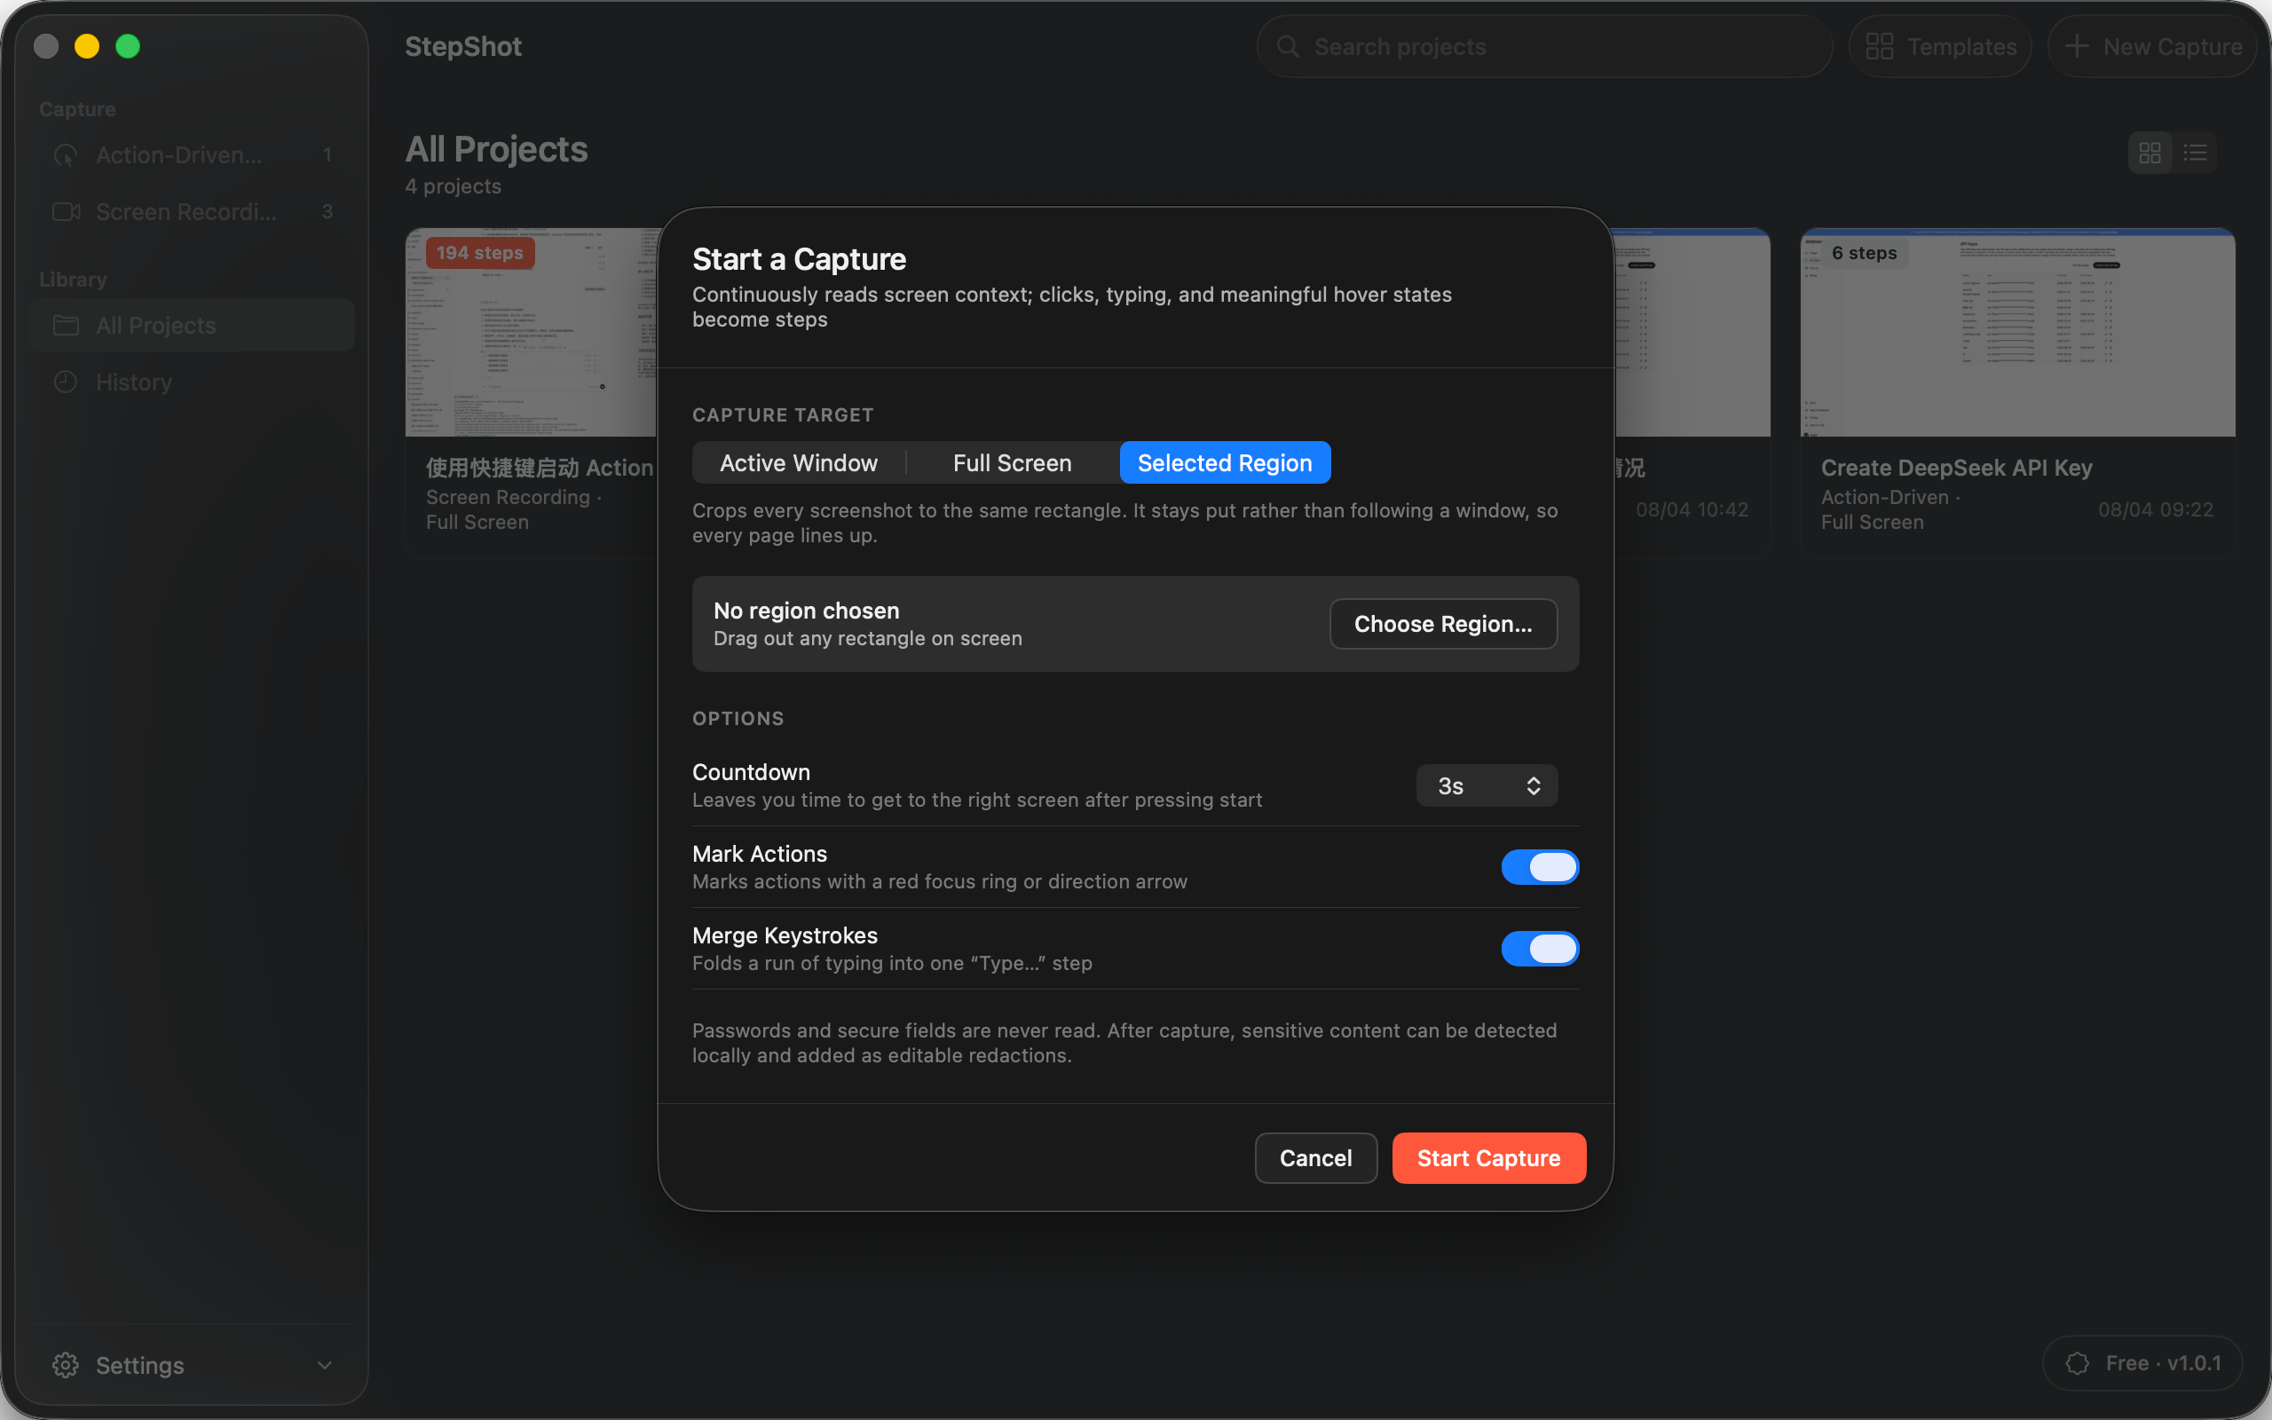2272x1420 pixels.
Task: Click the All Projects folder icon
Action: (x=66, y=325)
